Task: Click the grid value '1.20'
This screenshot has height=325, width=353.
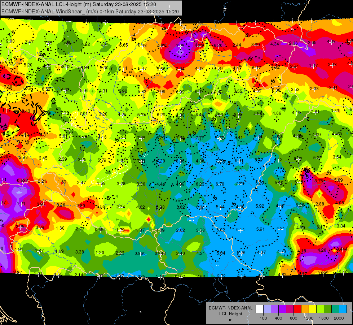Action: pos(100,253)
